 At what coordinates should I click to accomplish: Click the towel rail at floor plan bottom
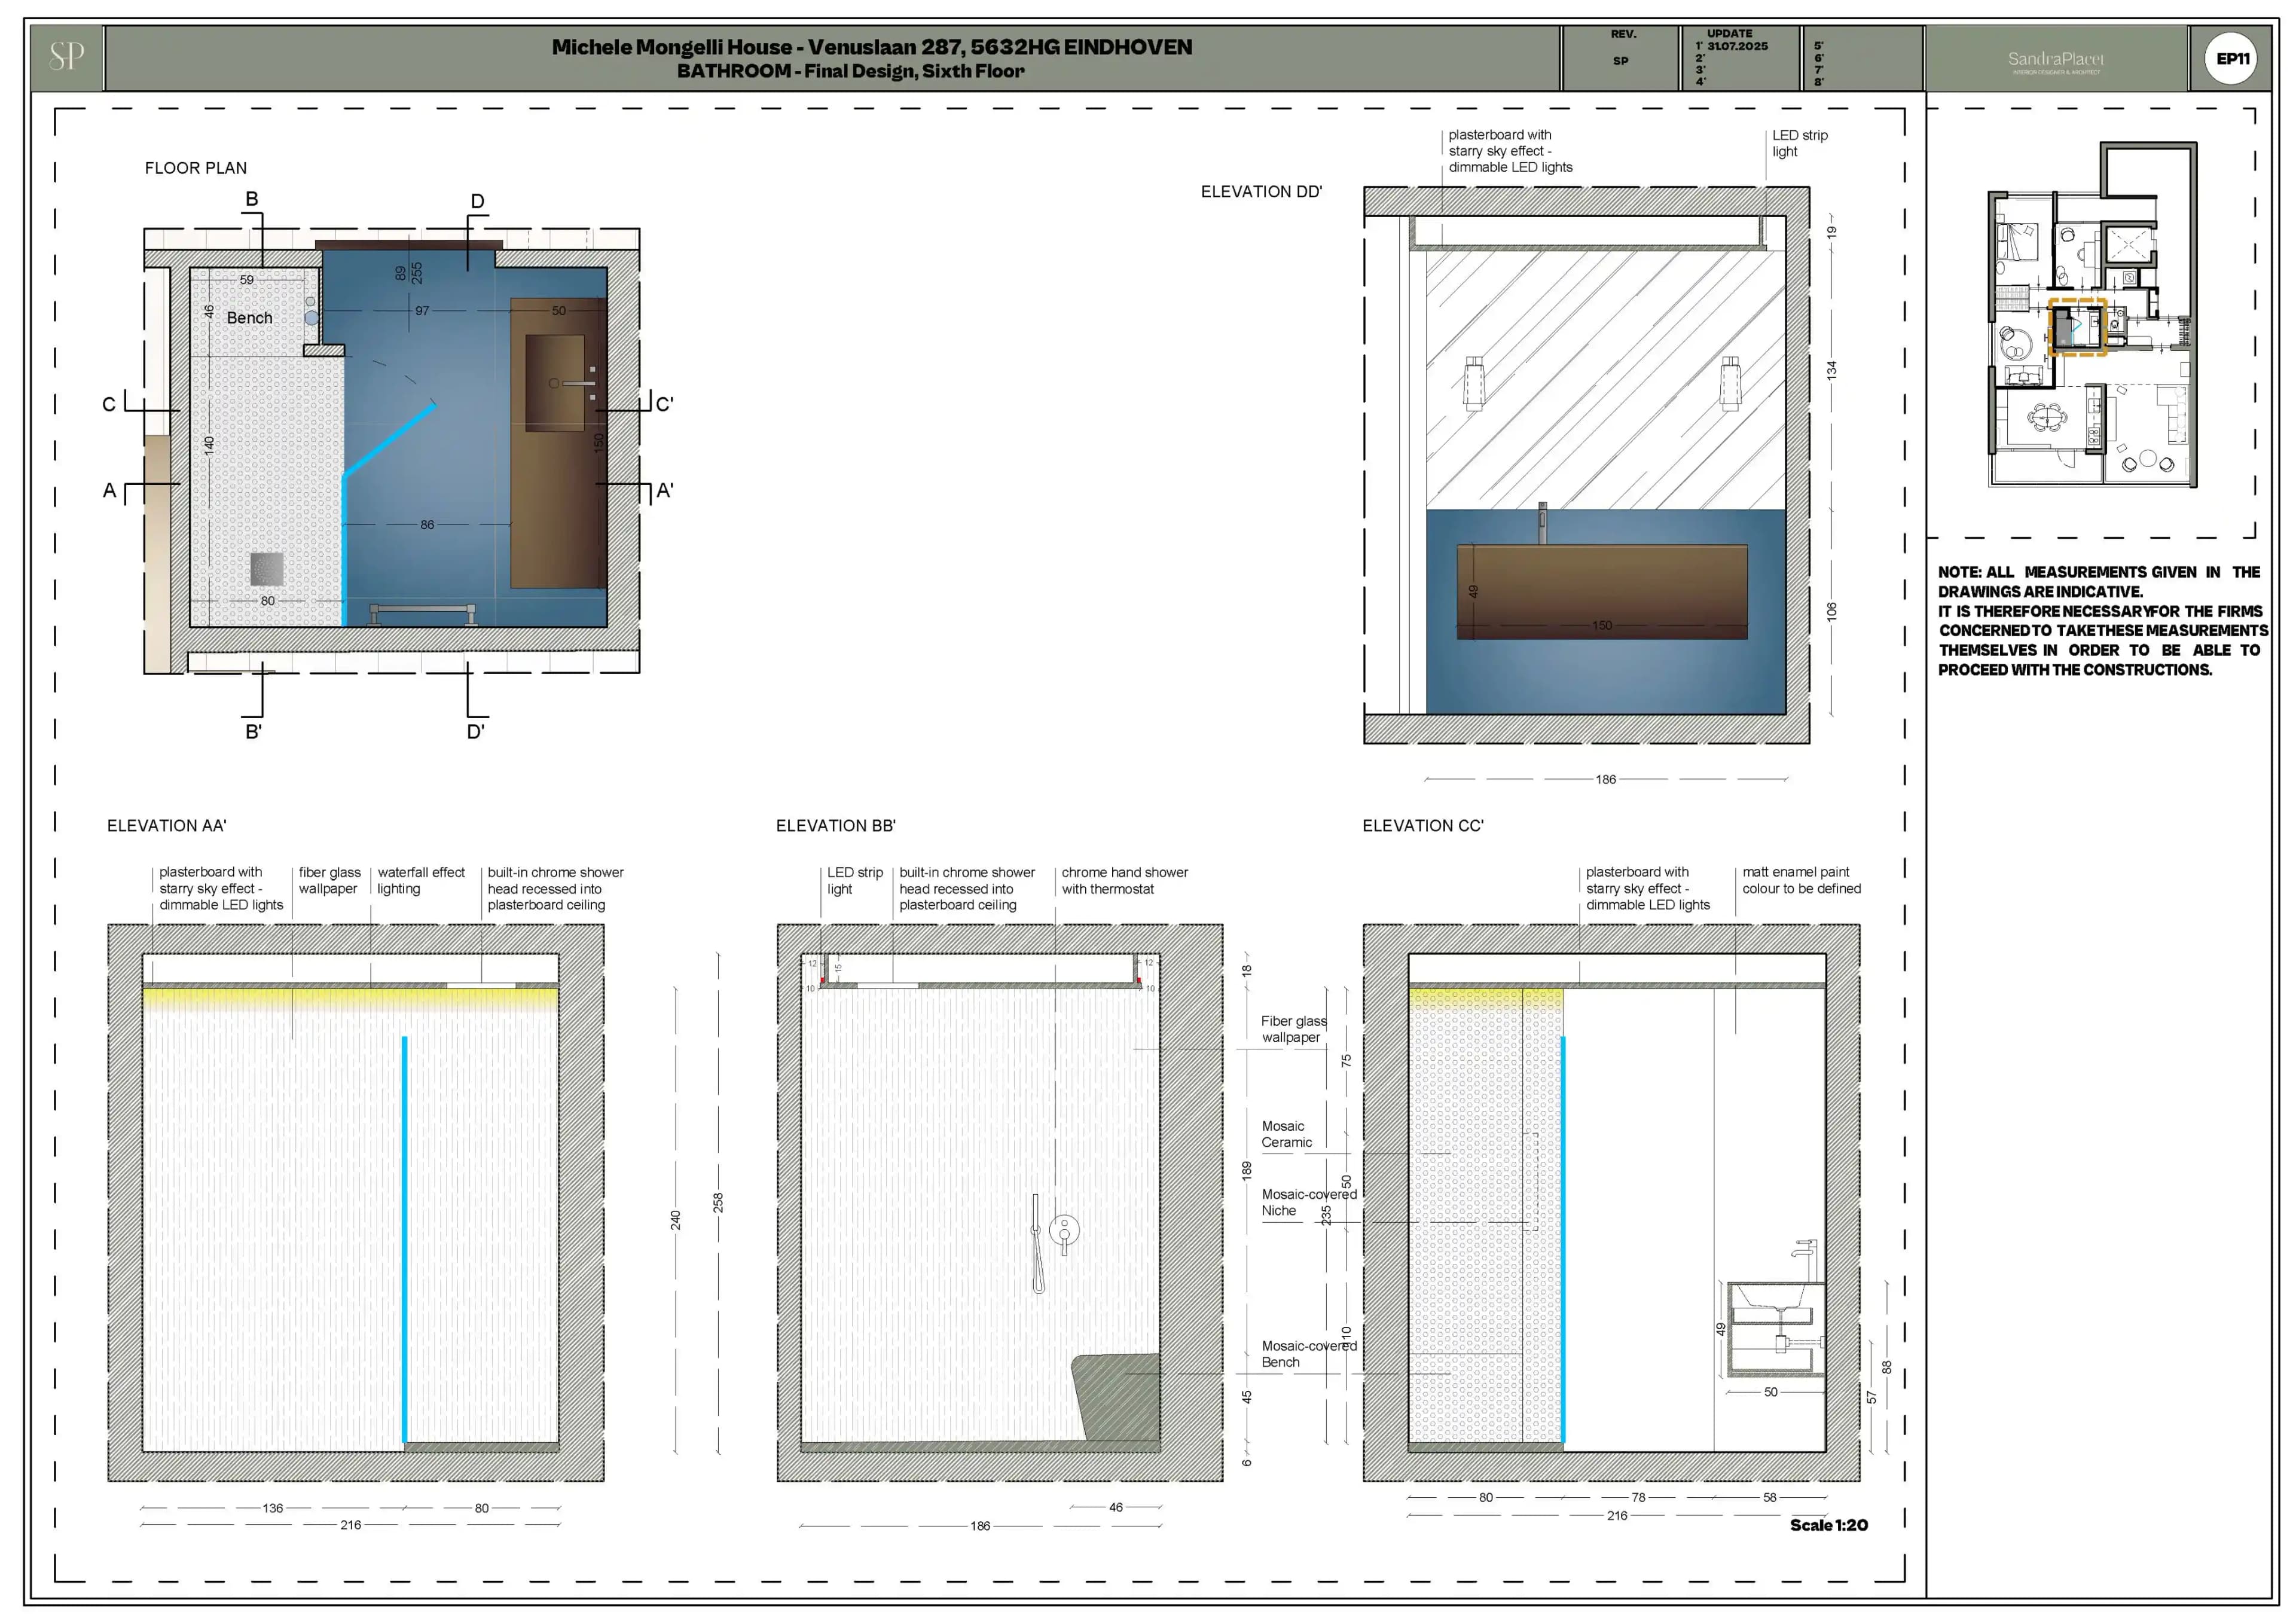(x=423, y=613)
